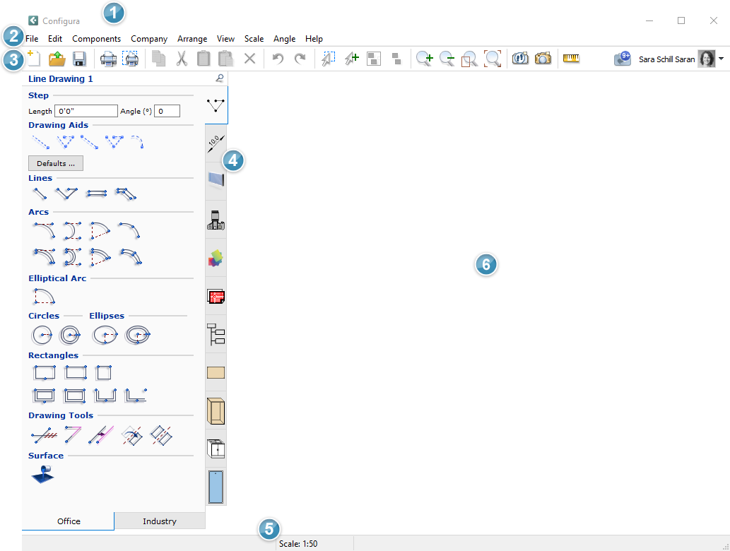
Task: Click the Save floppy disk icon
Action: coord(80,59)
